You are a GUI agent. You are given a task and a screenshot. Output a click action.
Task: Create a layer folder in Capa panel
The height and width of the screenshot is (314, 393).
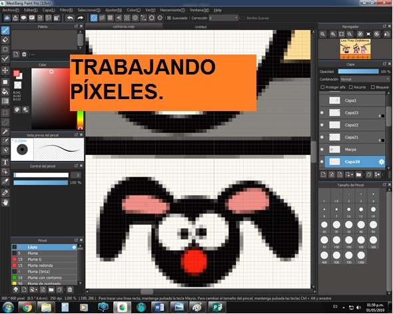coord(358,174)
